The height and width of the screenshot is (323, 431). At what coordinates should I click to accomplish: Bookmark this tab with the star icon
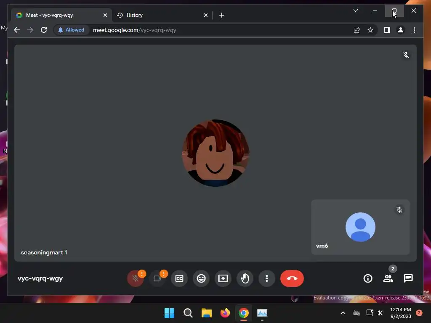370,30
